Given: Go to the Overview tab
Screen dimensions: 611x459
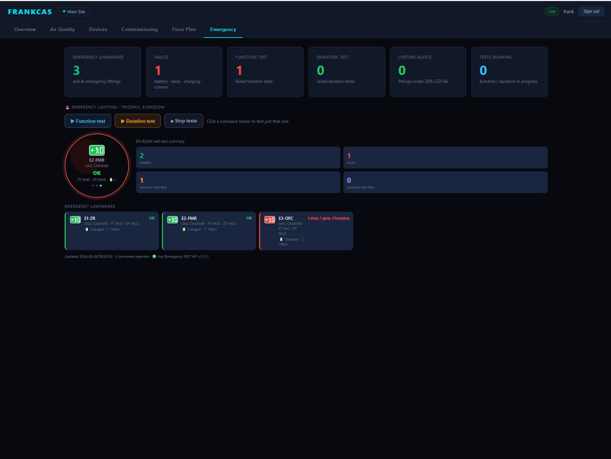Looking at the screenshot, I should coord(25,29).
